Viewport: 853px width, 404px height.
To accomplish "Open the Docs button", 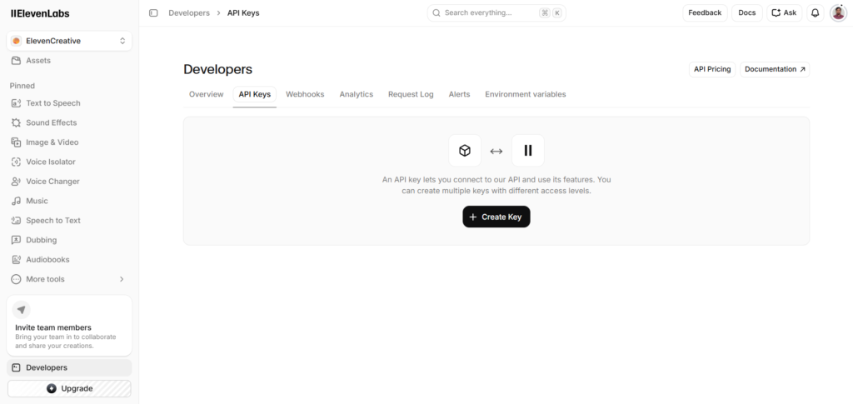I will 747,13.
